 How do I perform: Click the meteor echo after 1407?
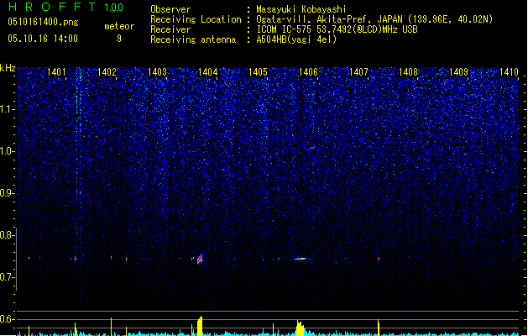pyautogui.click(x=379, y=259)
